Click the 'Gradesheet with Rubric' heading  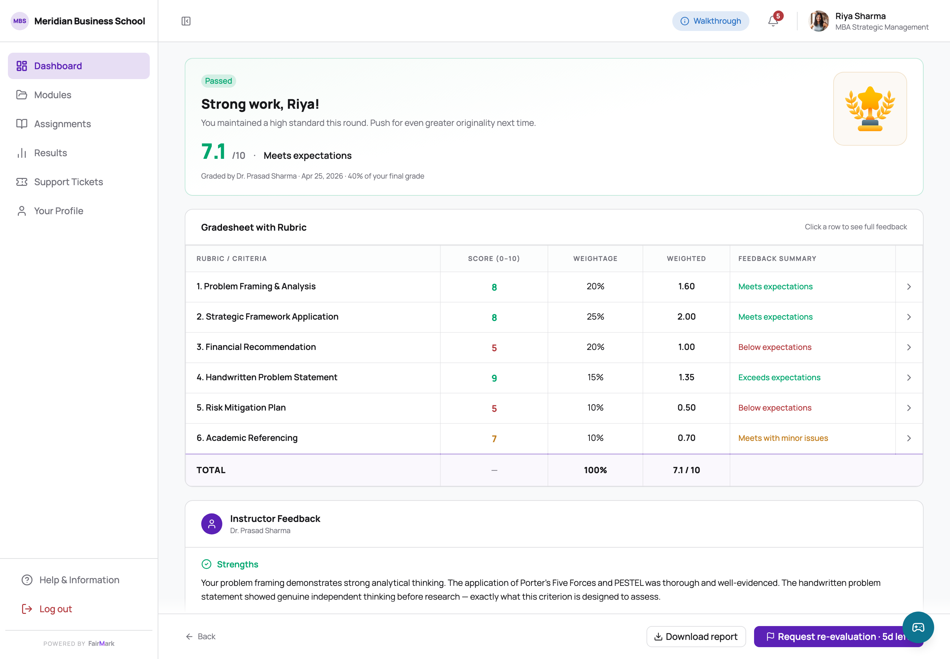[254, 227]
